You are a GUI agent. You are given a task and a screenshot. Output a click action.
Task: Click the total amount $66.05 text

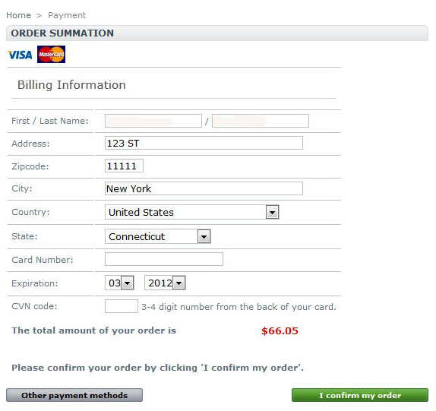pyautogui.click(x=280, y=331)
